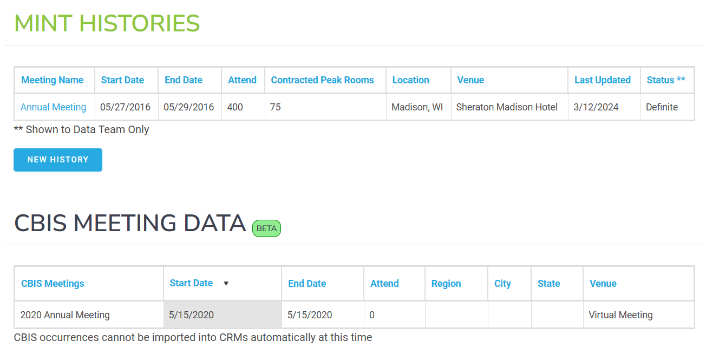Select the 2020 Annual Meeting row cell
Viewport: 706px width, 354px height.
point(65,315)
